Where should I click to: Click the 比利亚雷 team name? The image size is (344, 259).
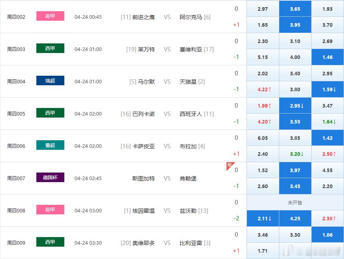(x=191, y=243)
